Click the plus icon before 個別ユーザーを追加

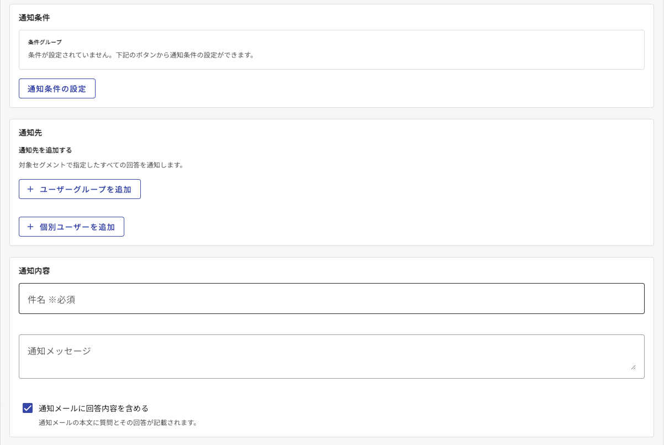[x=30, y=227]
